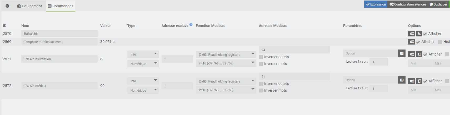Open the option list icon for command 2572

click(x=402, y=80)
